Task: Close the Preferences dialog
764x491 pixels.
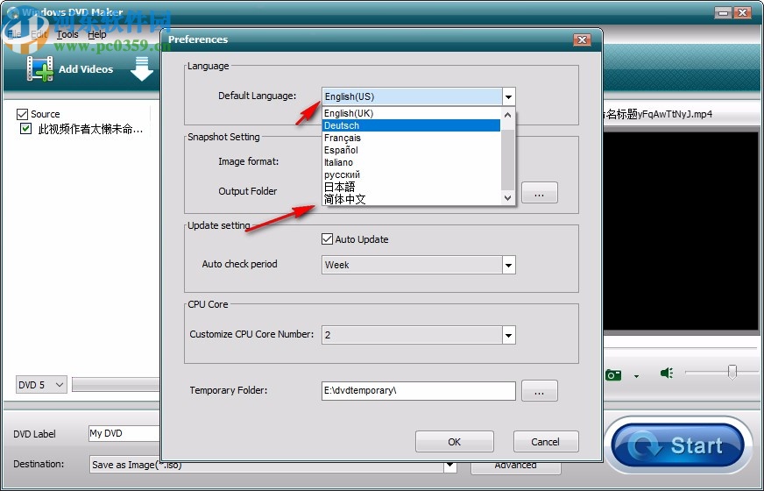Action: [582, 39]
